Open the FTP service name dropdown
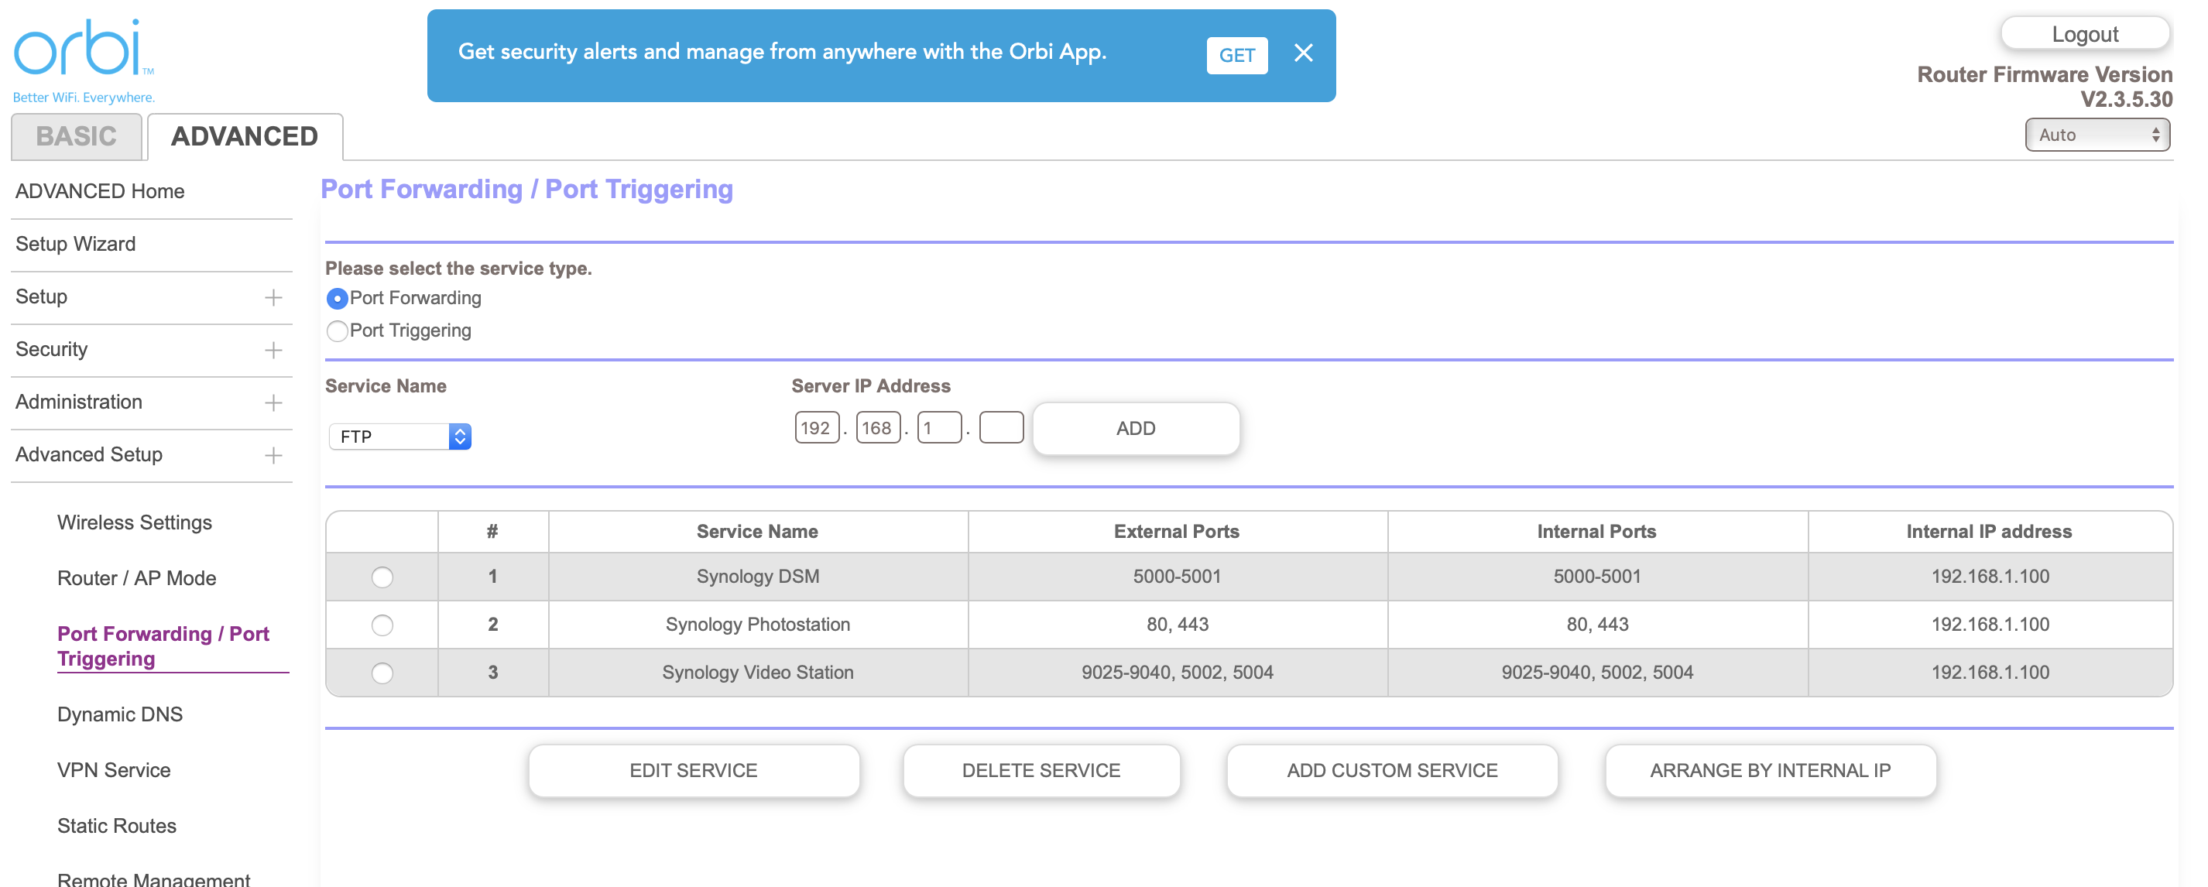This screenshot has height=887, width=2208. (400, 437)
